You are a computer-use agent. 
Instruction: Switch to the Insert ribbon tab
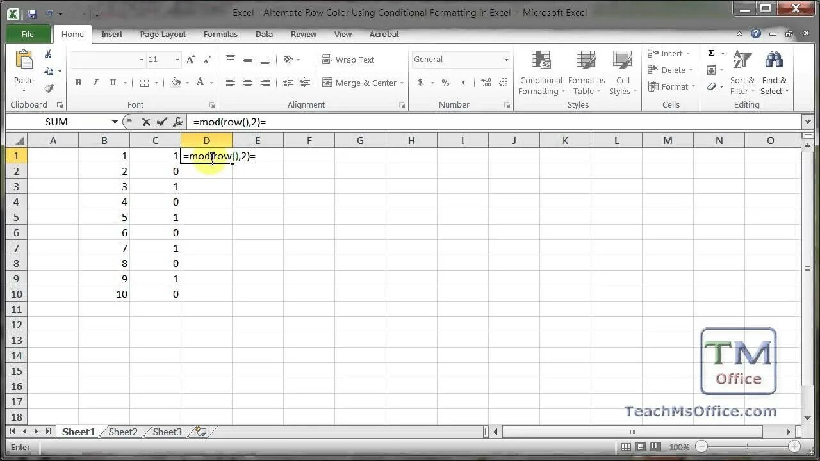(111, 34)
